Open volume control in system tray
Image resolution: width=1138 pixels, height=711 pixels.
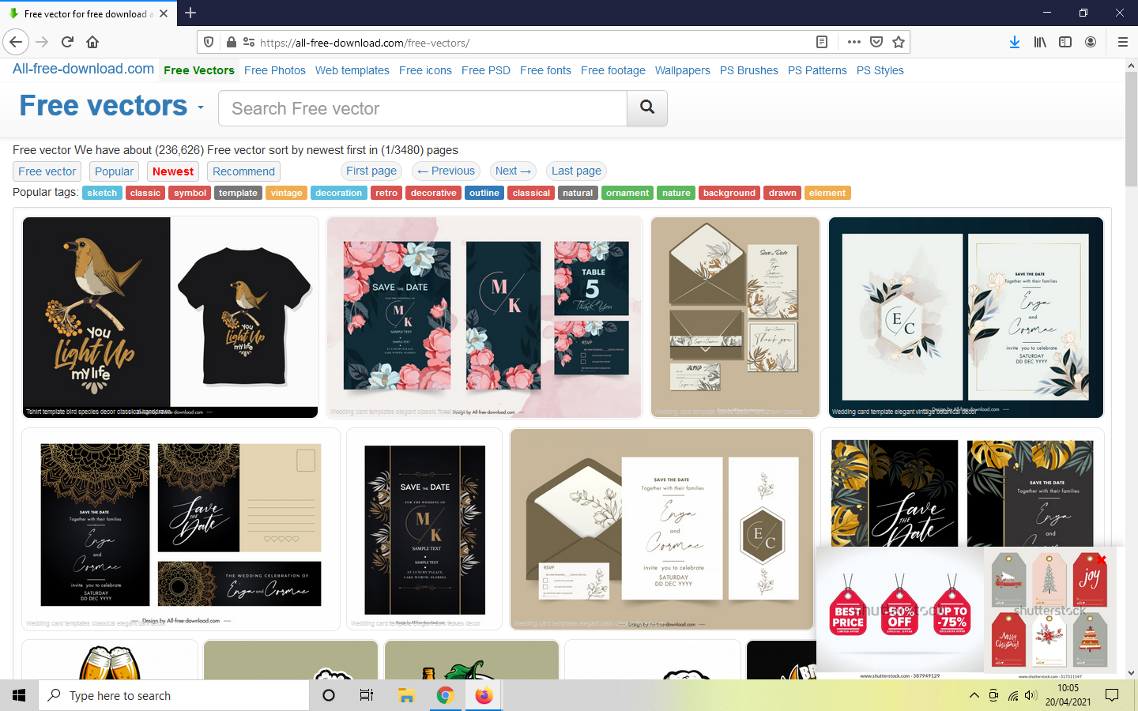(1031, 695)
